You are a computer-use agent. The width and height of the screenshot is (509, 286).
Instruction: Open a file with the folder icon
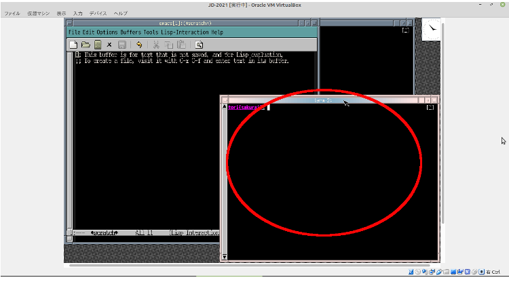(x=86, y=45)
